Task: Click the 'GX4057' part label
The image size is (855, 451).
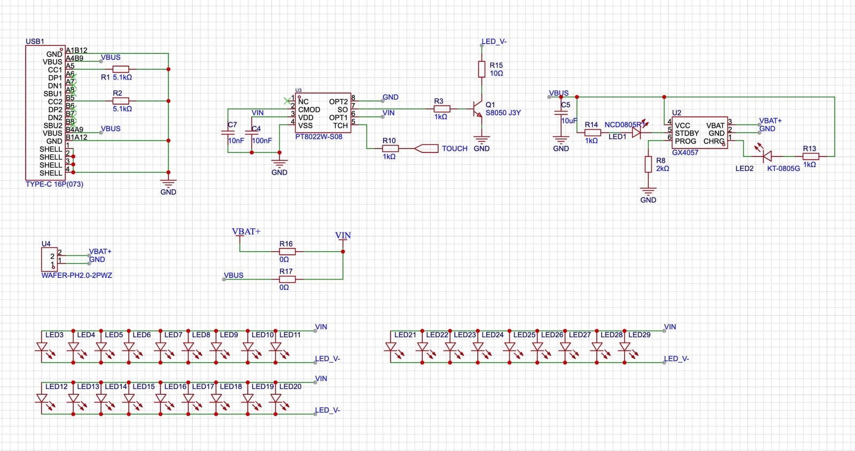Action: 686,152
